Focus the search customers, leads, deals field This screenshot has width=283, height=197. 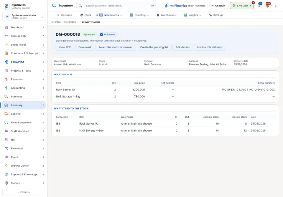pos(117,6)
